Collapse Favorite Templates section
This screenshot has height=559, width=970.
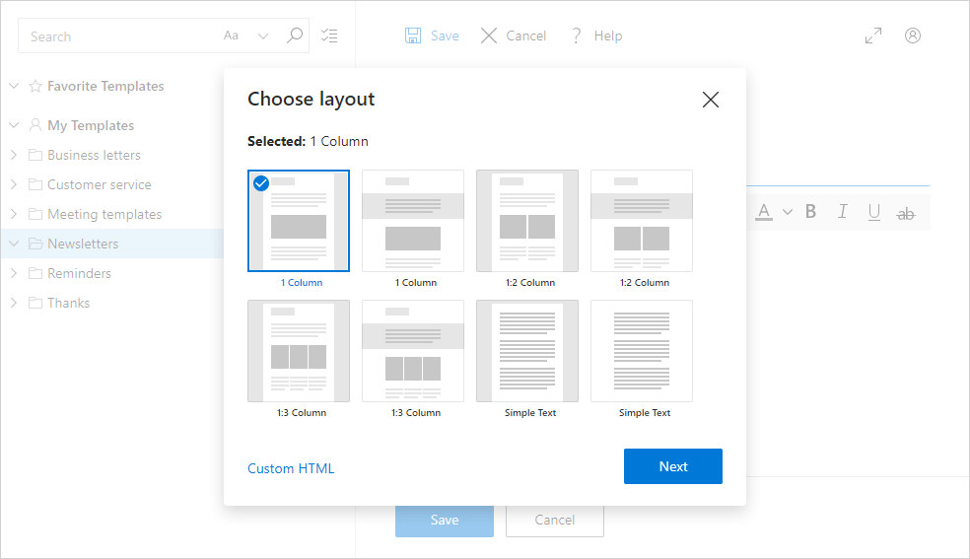pyautogui.click(x=14, y=86)
